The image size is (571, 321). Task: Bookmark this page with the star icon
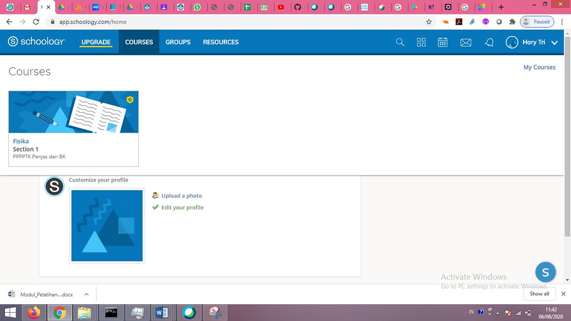point(429,22)
